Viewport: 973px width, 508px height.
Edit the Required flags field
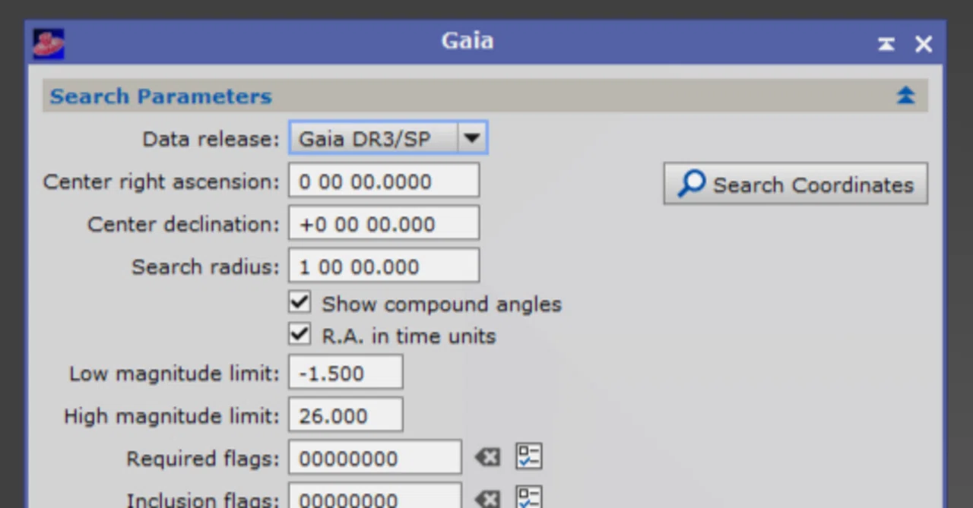[375, 458]
